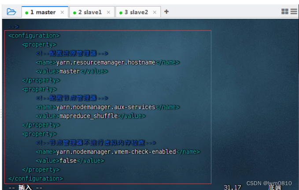Click the 配置节点管理器 comment line
Screen dimensions: 299x190
click(x=72, y=98)
